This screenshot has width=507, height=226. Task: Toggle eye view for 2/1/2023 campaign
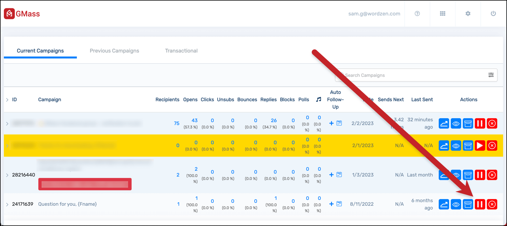456,146
